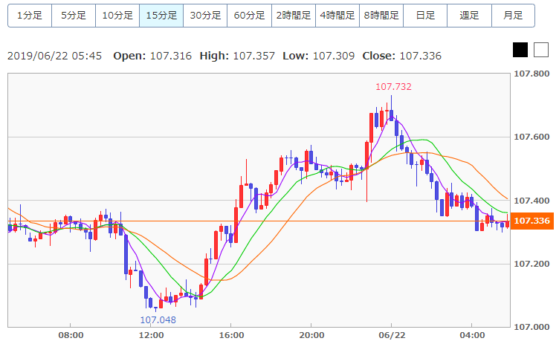Switch to weekly 週足 chart
The height and width of the screenshot is (344, 559).
(470, 16)
